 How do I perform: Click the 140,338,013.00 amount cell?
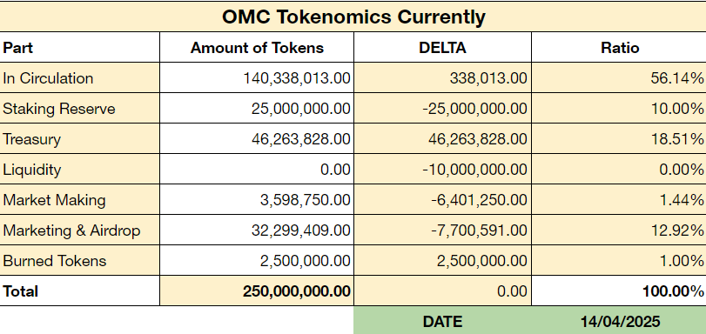(257, 78)
